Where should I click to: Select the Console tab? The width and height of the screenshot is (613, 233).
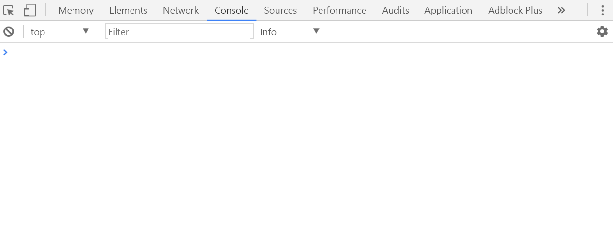click(232, 10)
